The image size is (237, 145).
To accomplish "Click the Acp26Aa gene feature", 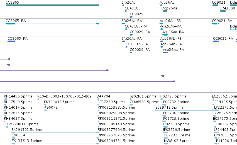I will [x=165, y=11].
